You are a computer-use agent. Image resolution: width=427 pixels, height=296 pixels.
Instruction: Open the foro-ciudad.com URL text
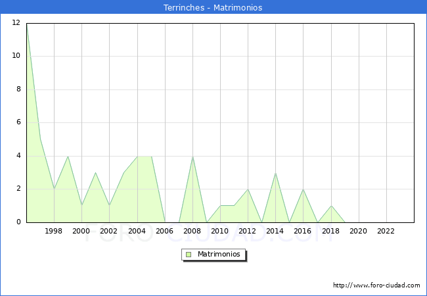[x=376, y=285]
